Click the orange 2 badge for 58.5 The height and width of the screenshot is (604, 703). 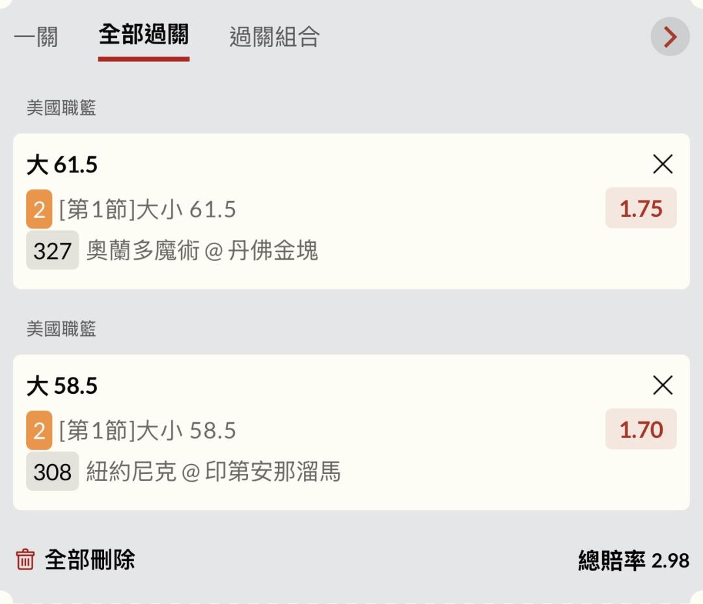pos(39,431)
